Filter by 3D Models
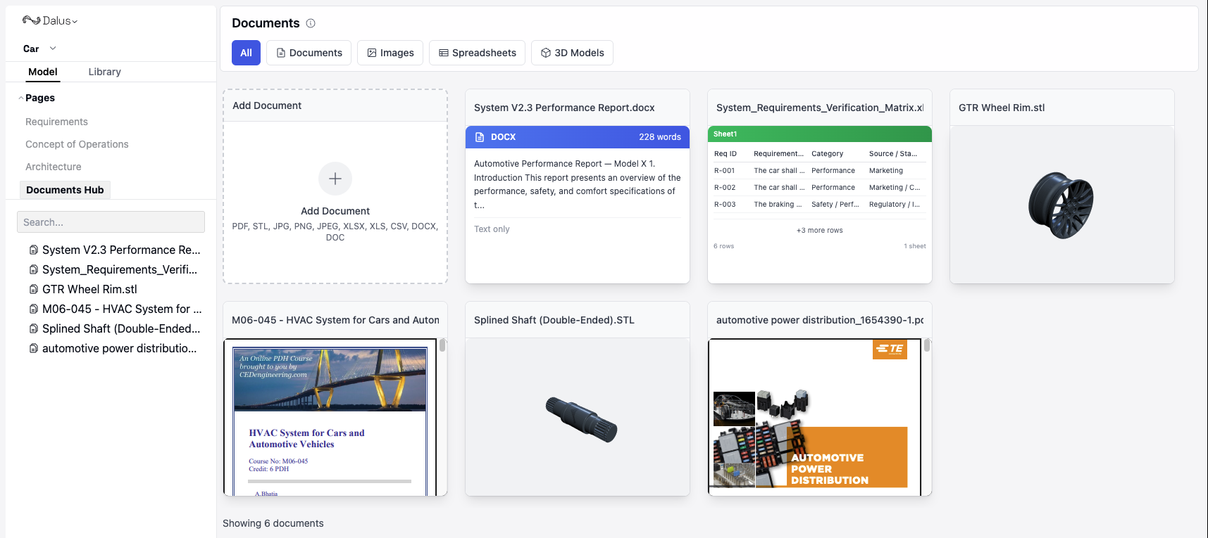Viewport: 1208px width, 538px height. [x=571, y=53]
